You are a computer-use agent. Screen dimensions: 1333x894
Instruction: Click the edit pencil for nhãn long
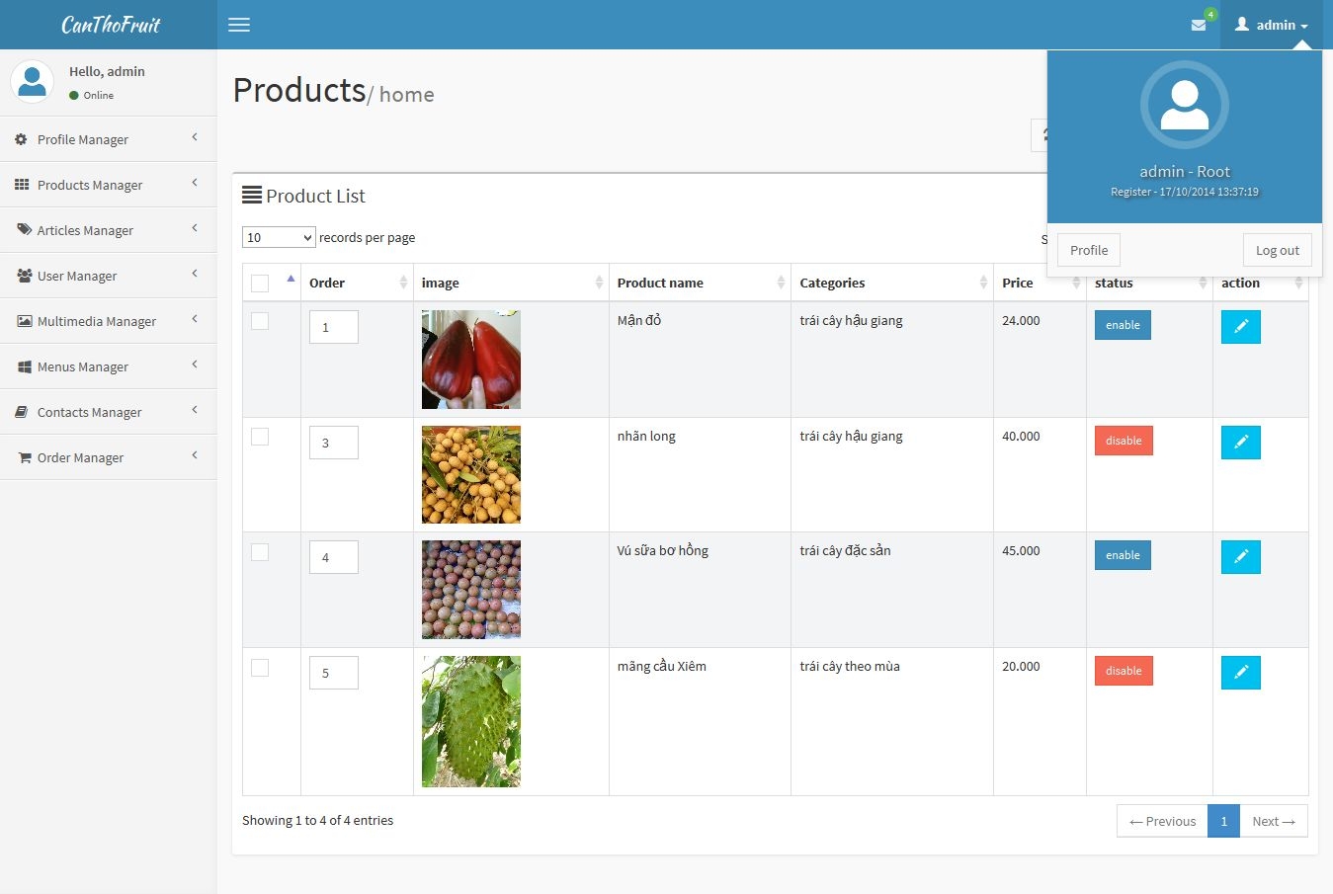(1241, 443)
